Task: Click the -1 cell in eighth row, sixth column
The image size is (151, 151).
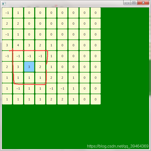Action: 62,88
